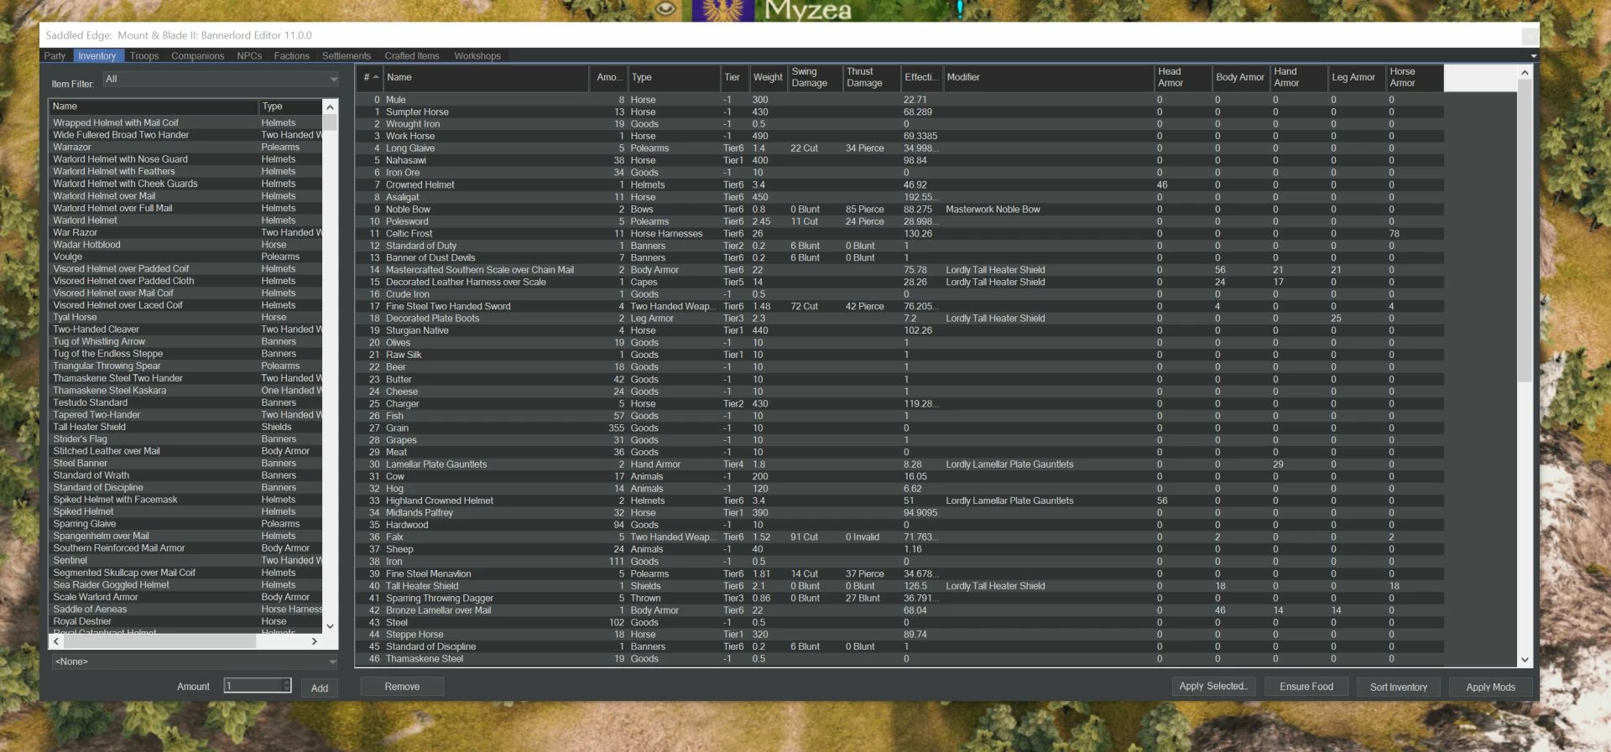Select Warrazor in the item list
This screenshot has width=1611, height=752.
click(x=185, y=147)
